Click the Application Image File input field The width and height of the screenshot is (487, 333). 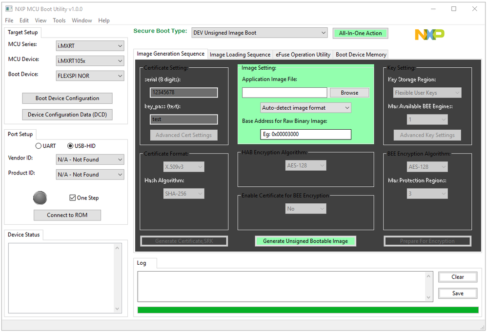tap(284, 93)
